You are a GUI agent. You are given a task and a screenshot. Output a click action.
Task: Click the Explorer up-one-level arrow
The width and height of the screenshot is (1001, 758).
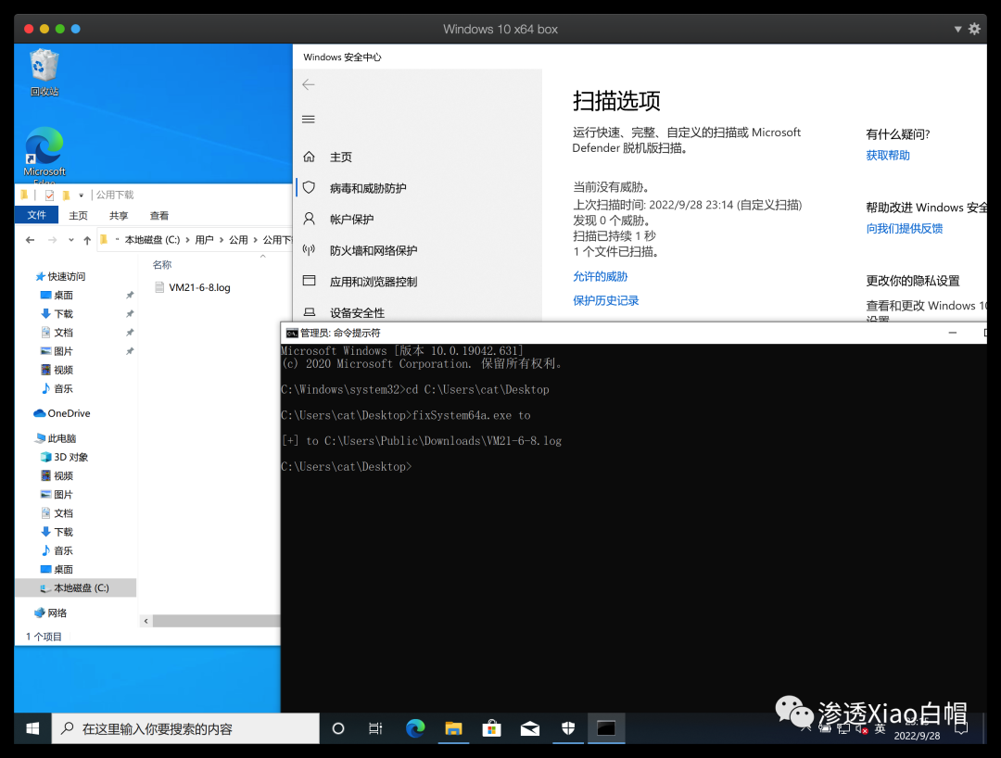(87, 240)
